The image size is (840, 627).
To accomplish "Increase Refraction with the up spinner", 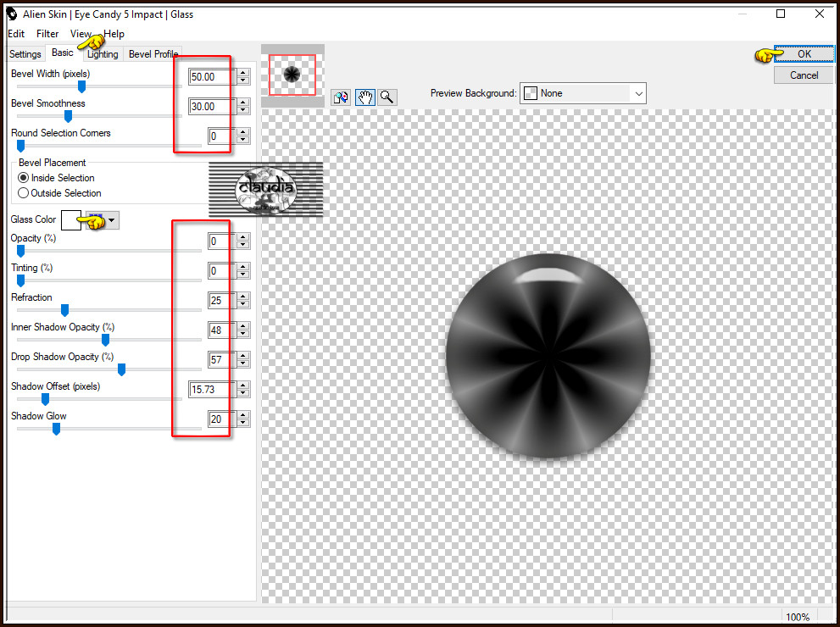I will pyautogui.click(x=243, y=297).
